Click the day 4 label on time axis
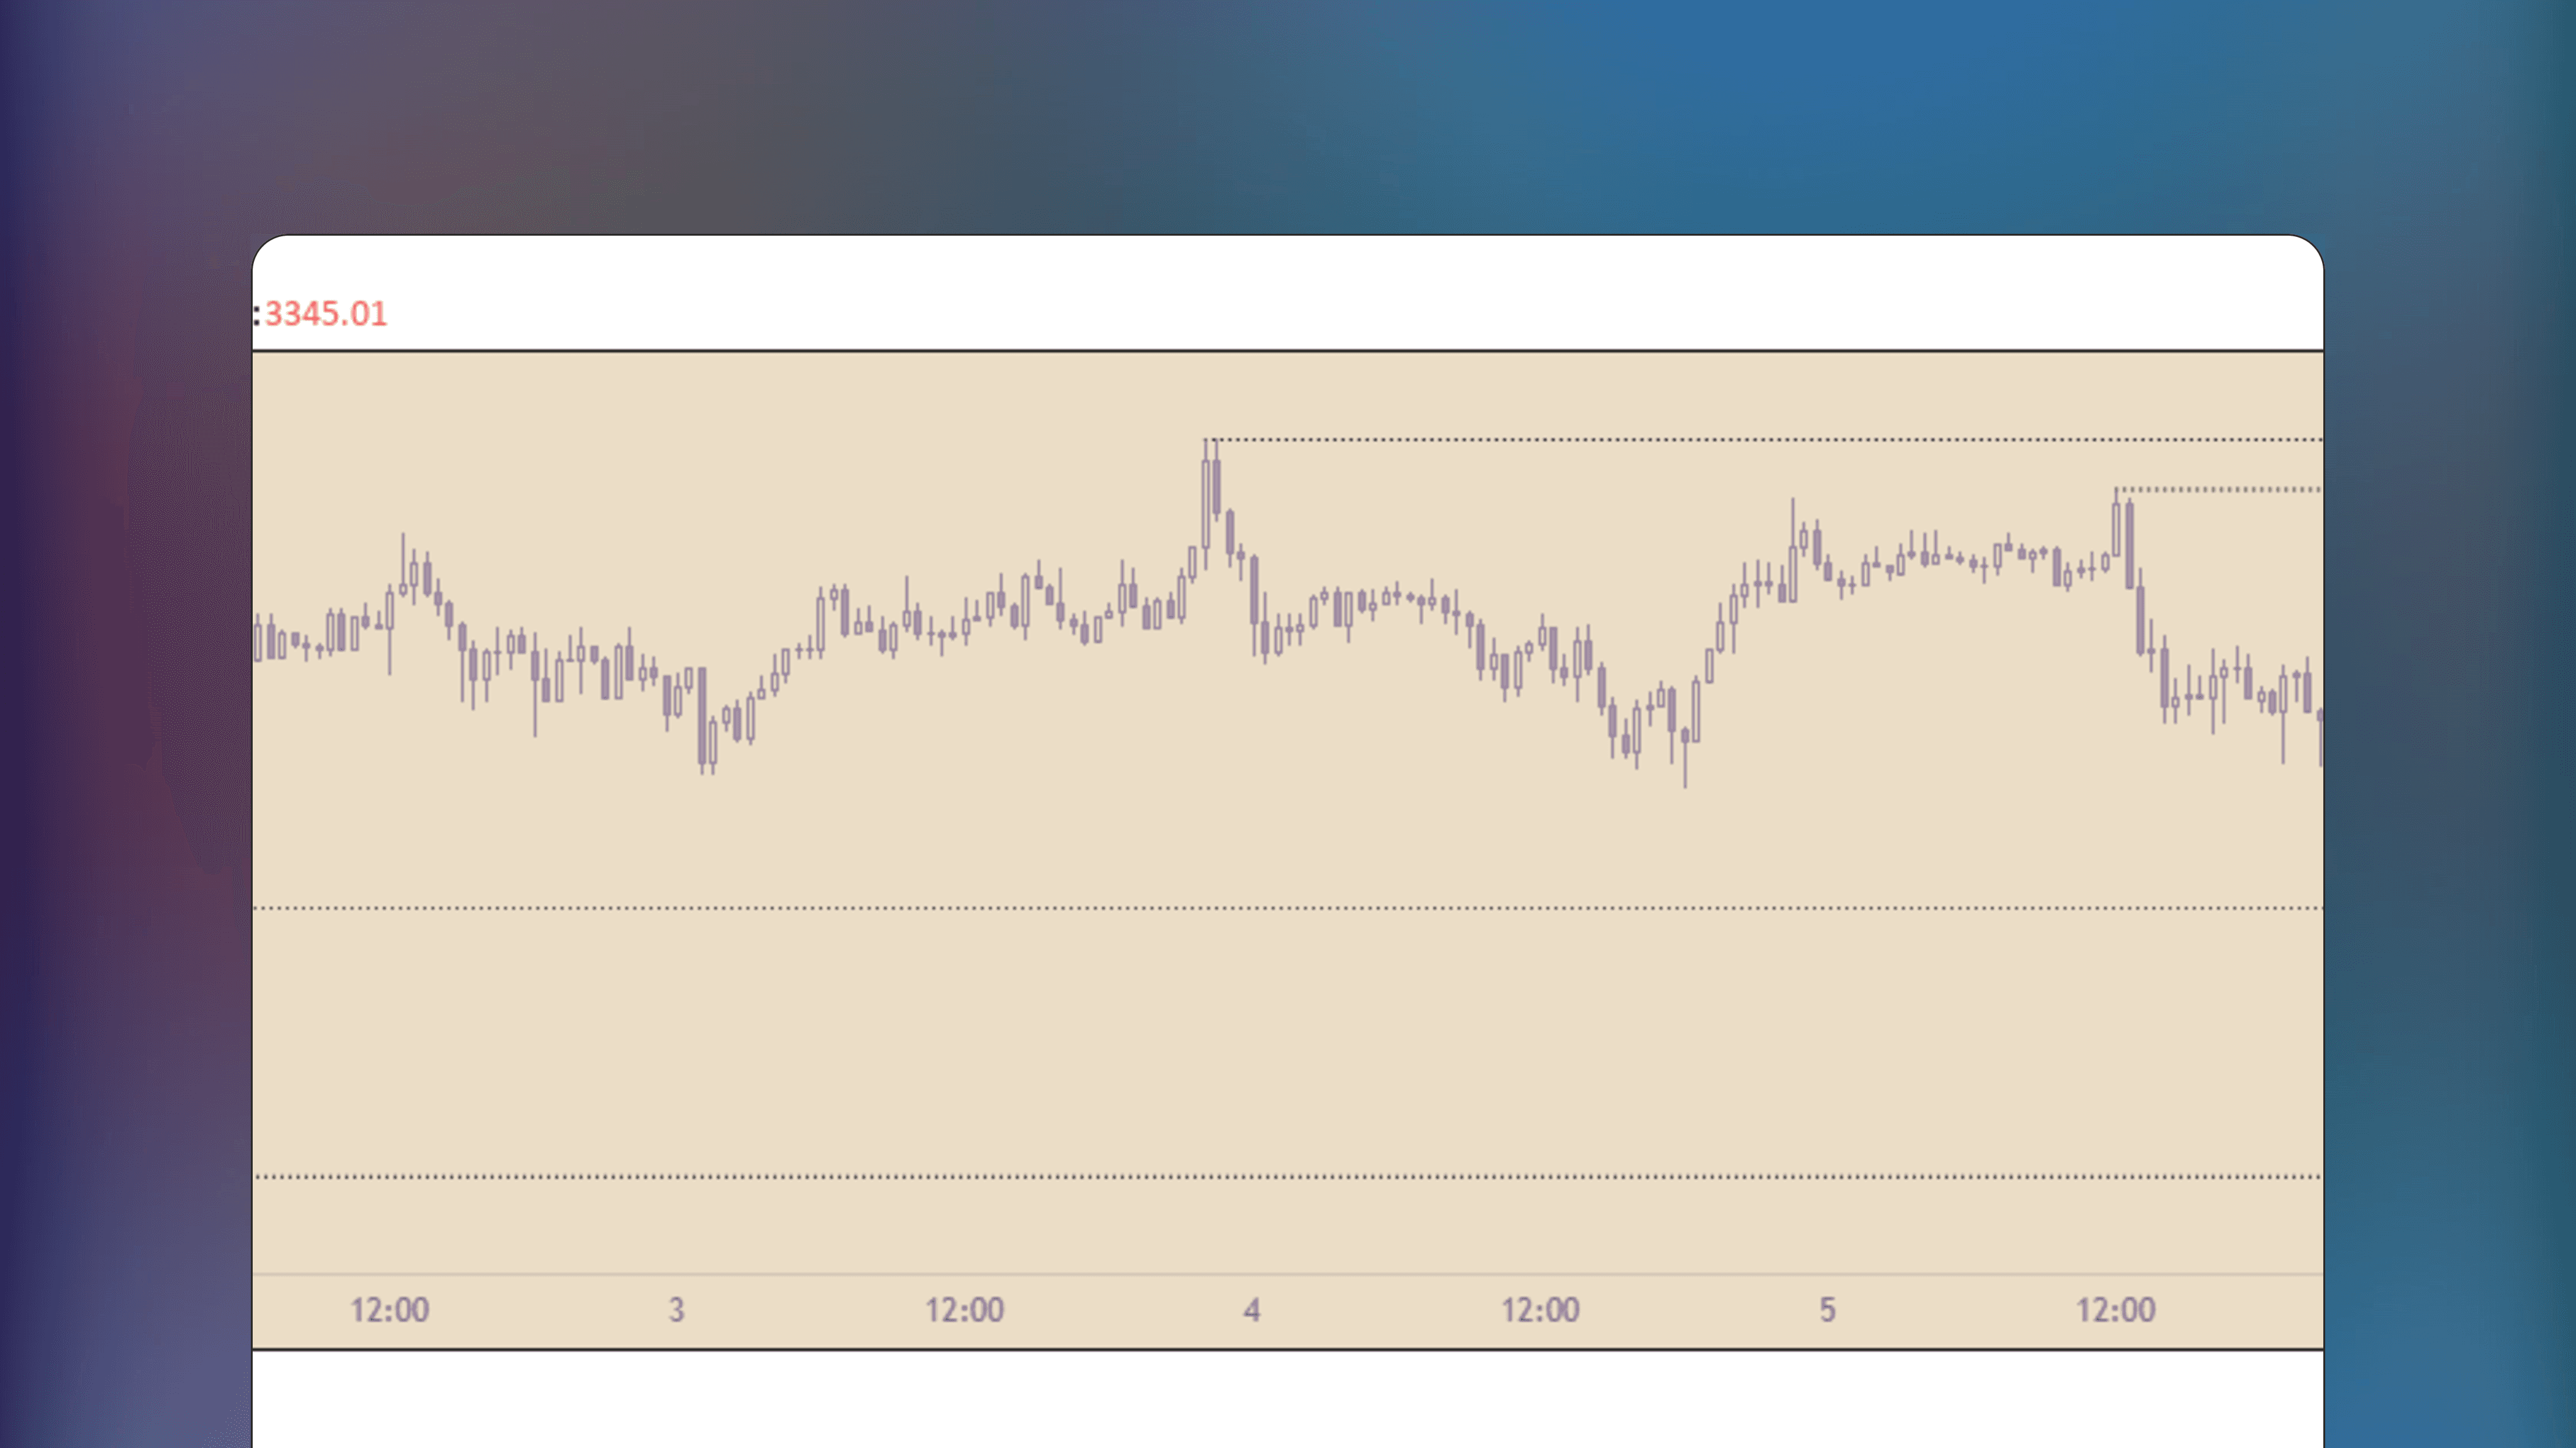Screen dimensions: 2576x1448 (x=1253, y=1307)
